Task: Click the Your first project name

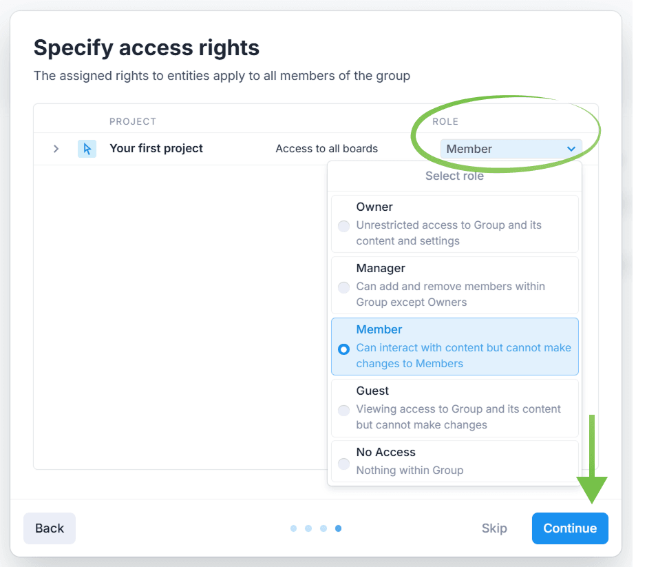Action: [156, 149]
